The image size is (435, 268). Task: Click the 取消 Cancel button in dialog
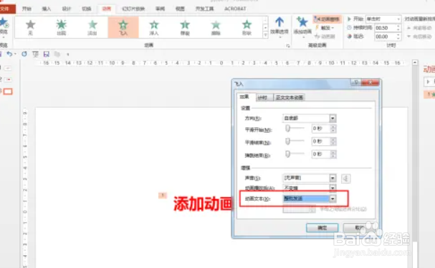[x=359, y=228]
